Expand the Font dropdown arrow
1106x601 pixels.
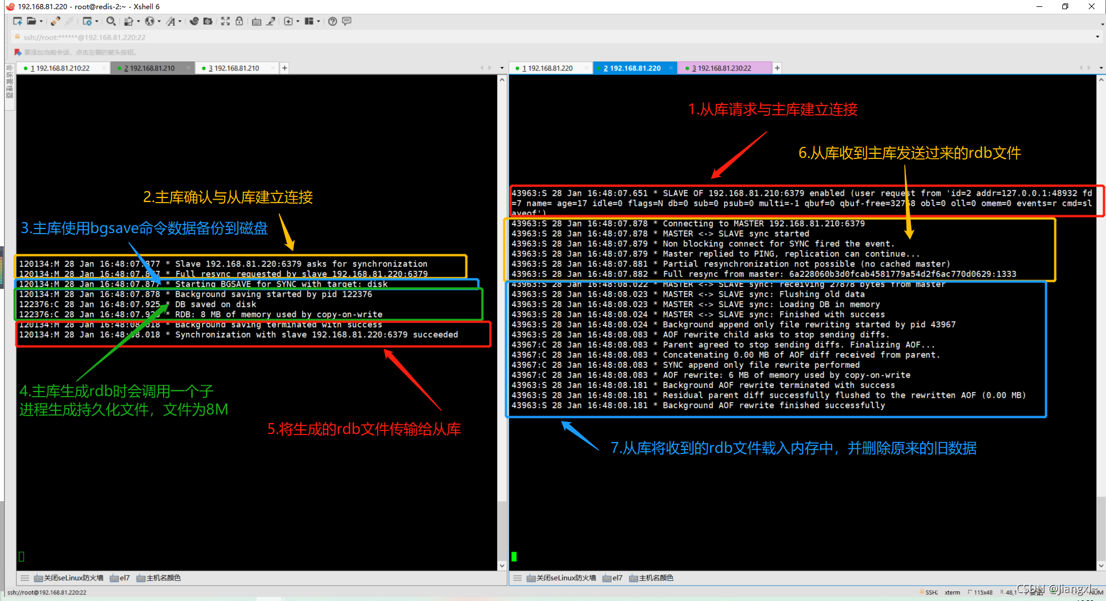coord(180,21)
